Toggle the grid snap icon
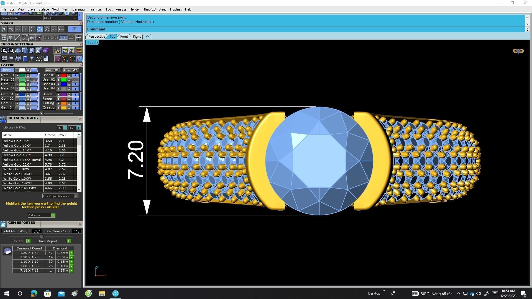This screenshot has width=532, height=299. (79, 38)
